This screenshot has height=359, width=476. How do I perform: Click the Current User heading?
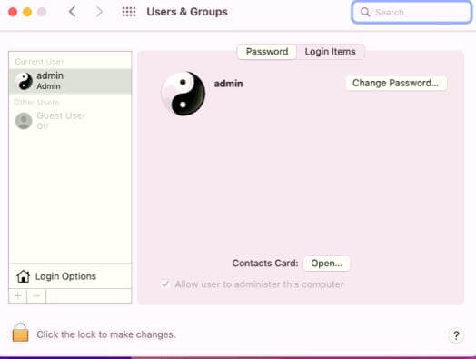click(x=39, y=62)
